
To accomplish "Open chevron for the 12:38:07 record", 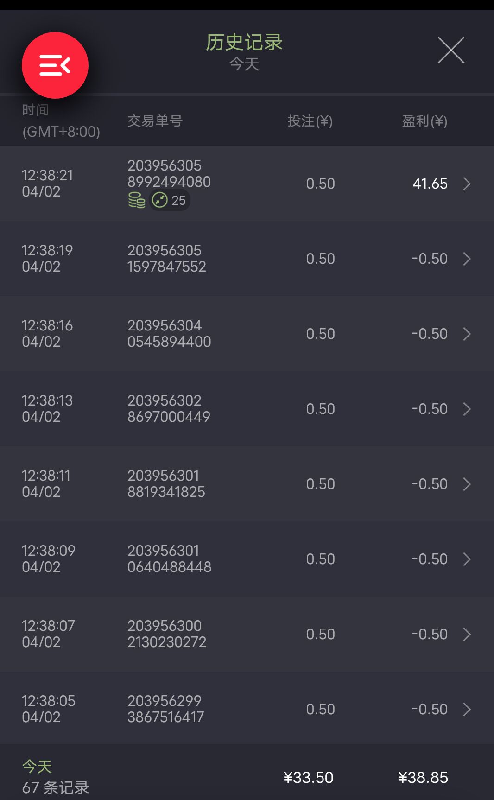I will (x=467, y=635).
